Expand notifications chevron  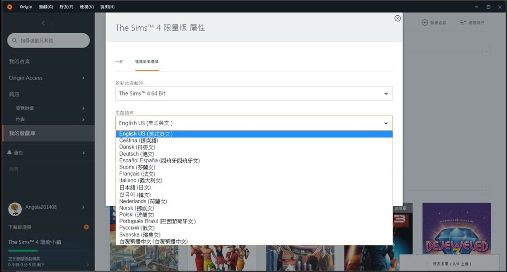pos(83,153)
